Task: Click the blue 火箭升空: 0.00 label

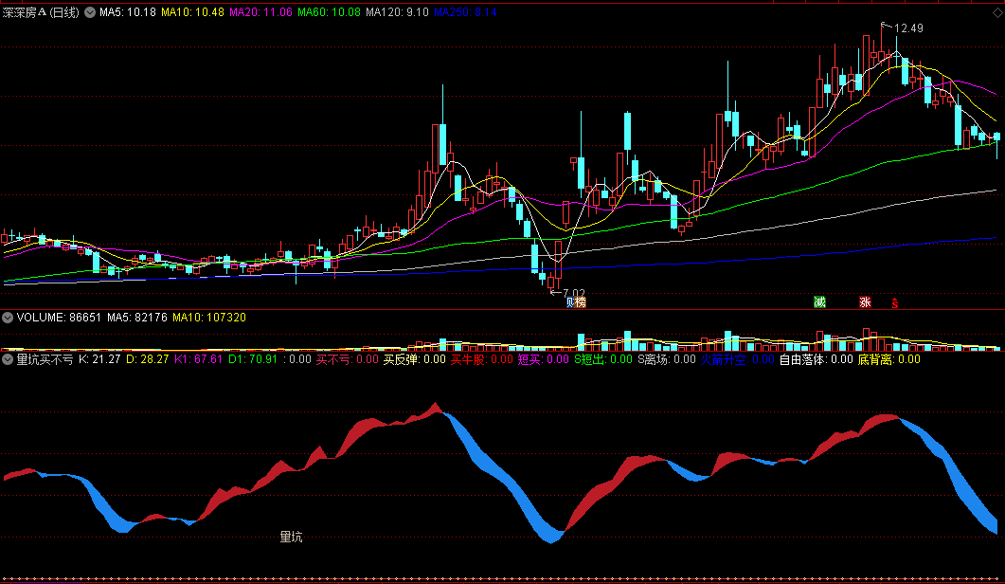Action: pos(737,359)
